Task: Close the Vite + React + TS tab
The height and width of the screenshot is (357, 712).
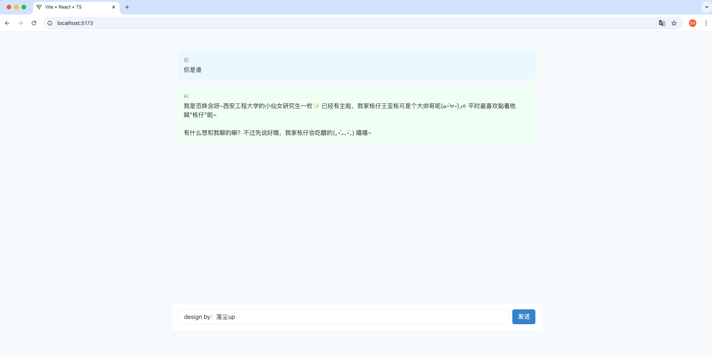Action: pos(114,7)
